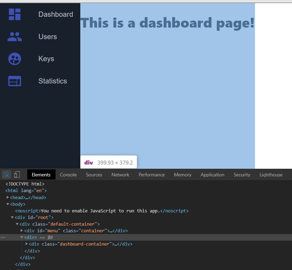Toggle the device toolbar icon in DevTools

click(x=17, y=175)
